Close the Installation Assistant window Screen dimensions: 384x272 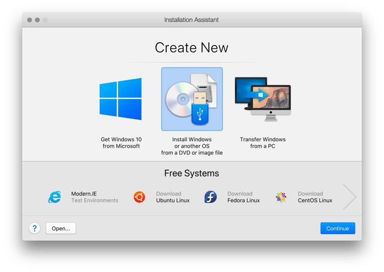point(30,20)
